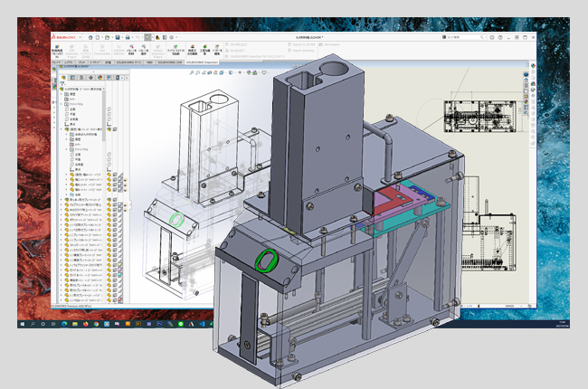Open the dropdown arrow beside the Open icon
588x389 pixels.
tap(110, 37)
